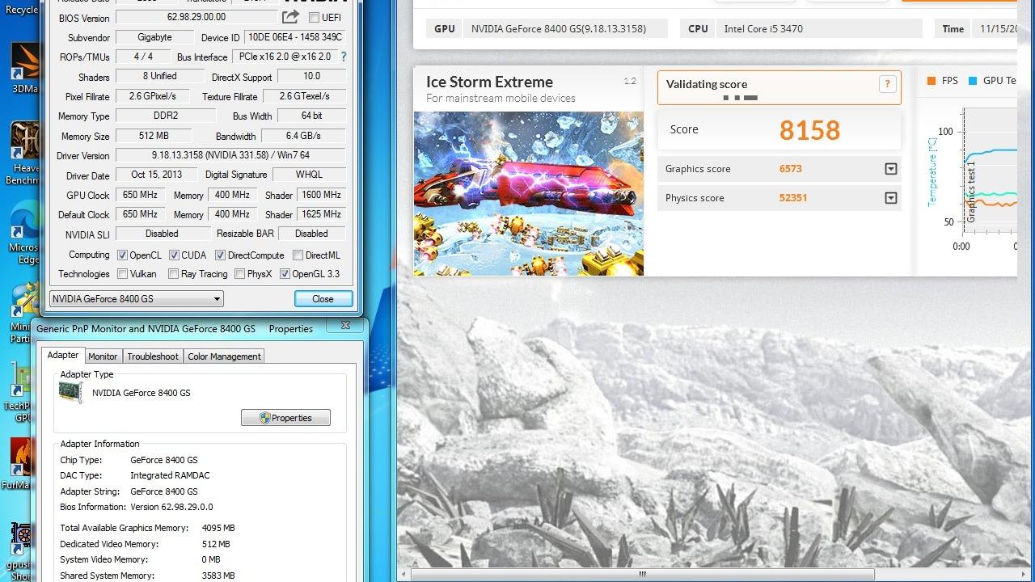Image resolution: width=1035 pixels, height=582 pixels.
Task: Toggle the Ray Tracing checkbox
Action: click(173, 274)
